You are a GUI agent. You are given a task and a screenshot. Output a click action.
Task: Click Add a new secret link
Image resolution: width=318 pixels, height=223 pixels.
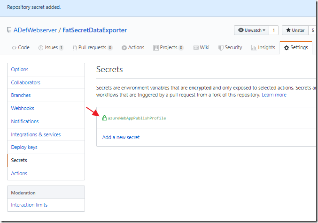tap(121, 137)
